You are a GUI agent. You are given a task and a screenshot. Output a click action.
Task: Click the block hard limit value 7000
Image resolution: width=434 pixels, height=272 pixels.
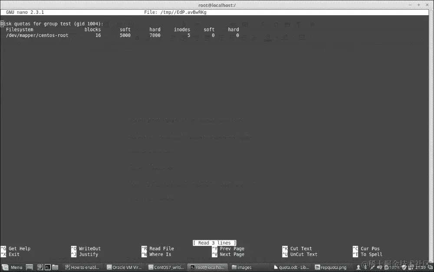click(x=155, y=36)
